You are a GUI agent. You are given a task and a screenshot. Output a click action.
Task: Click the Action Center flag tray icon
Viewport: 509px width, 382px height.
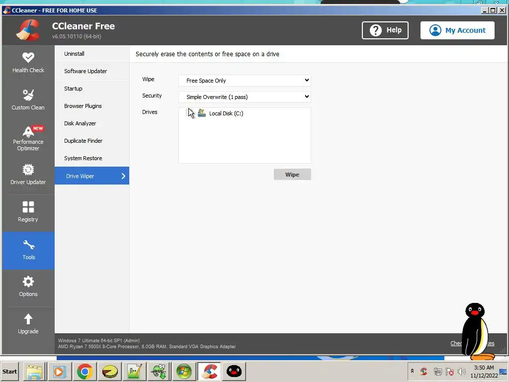pos(449,371)
